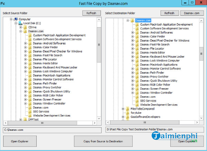The width and height of the screenshot is (207, 151).
Task: Click source tree vertical scrollbar thumb
Action: 99,45
